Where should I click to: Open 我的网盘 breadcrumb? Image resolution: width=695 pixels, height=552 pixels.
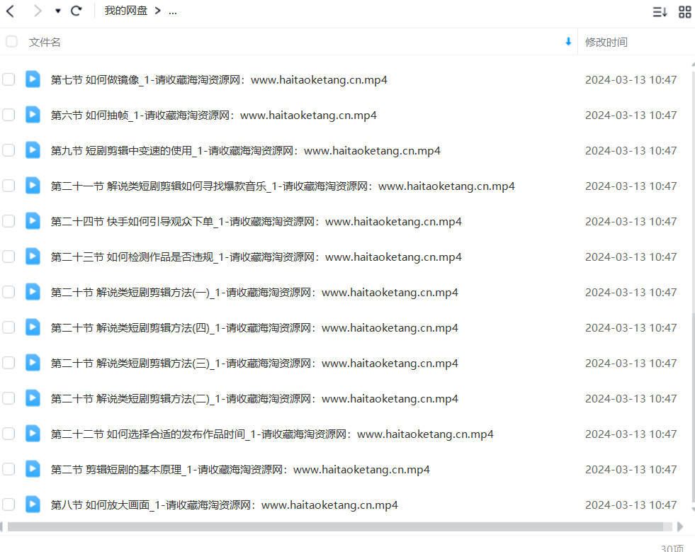pos(126,11)
